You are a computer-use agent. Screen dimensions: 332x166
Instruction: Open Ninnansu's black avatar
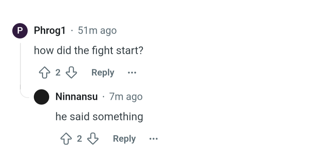41,97
